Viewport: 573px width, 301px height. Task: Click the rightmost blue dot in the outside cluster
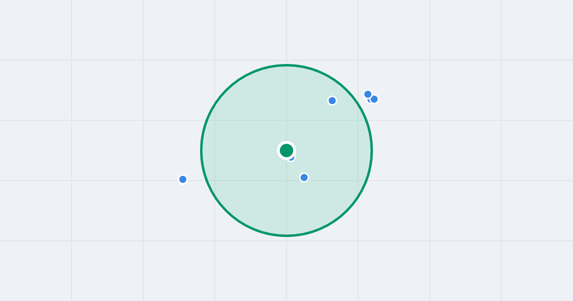[x=374, y=99]
